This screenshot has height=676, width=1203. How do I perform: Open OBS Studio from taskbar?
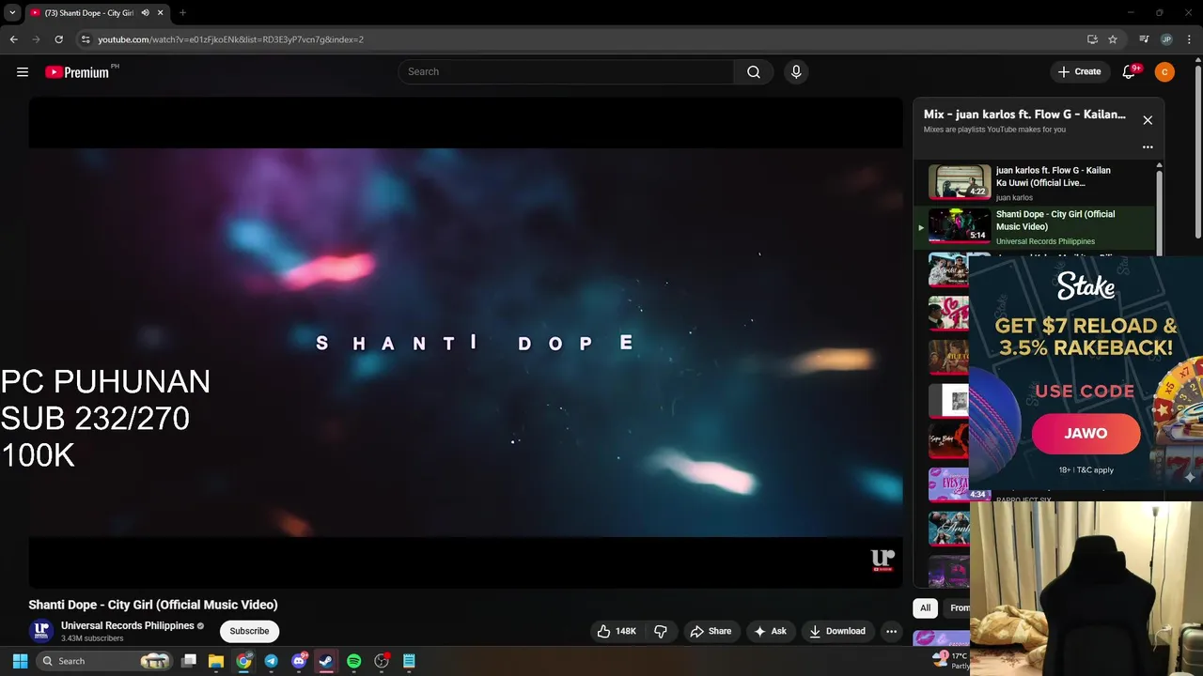coord(382,661)
